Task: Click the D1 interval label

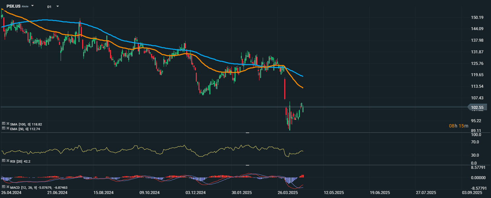Action: pyautogui.click(x=49, y=7)
